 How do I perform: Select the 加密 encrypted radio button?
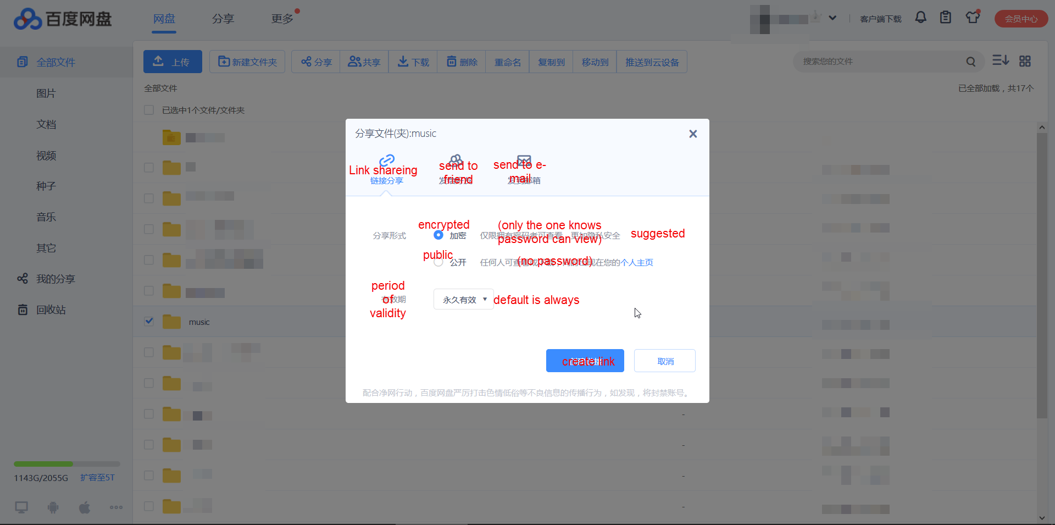click(438, 235)
